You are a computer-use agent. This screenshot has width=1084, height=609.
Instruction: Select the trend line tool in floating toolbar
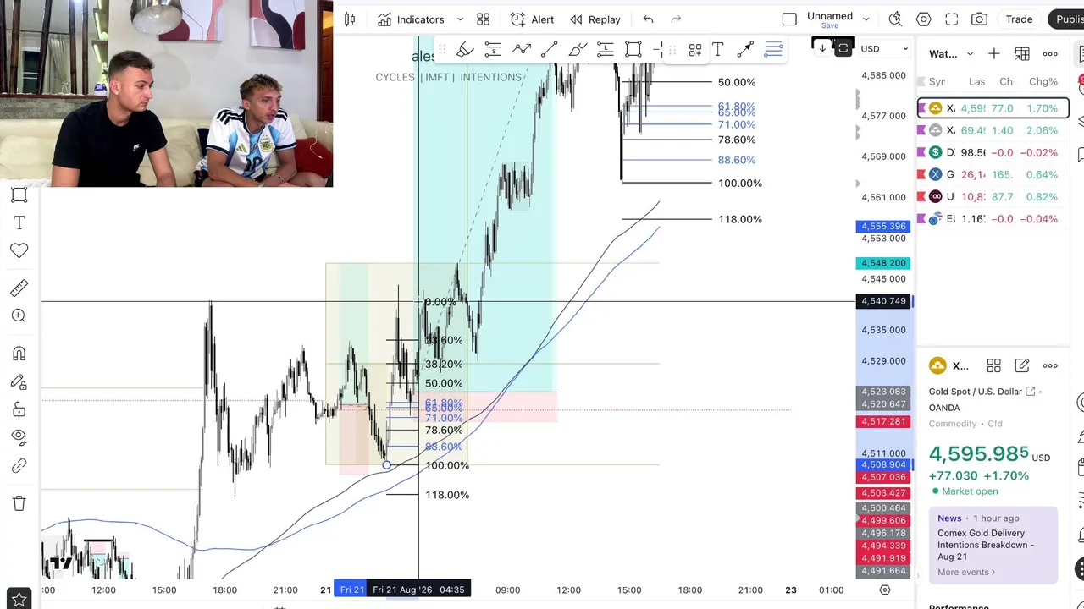point(549,50)
